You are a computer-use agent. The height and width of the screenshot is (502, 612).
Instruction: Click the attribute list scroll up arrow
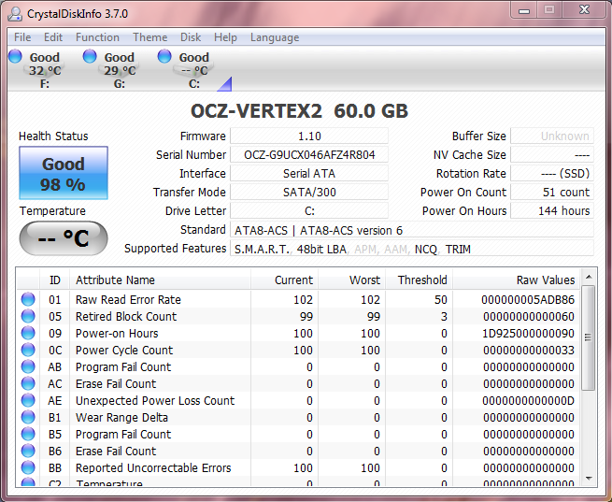point(588,279)
